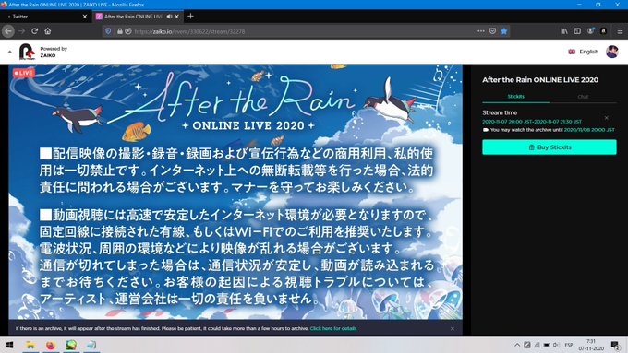Viewport: 628px width, 353px height.
Task: Toggle bookmark star for this page
Action: tap(504, 31)
